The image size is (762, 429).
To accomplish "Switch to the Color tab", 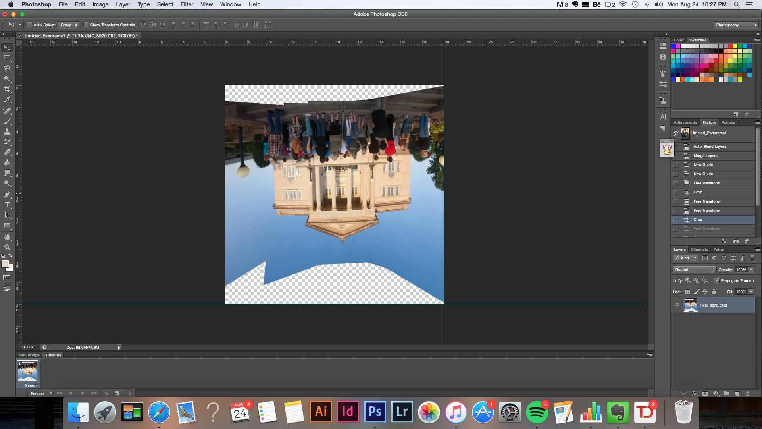I will click(679, 40).
